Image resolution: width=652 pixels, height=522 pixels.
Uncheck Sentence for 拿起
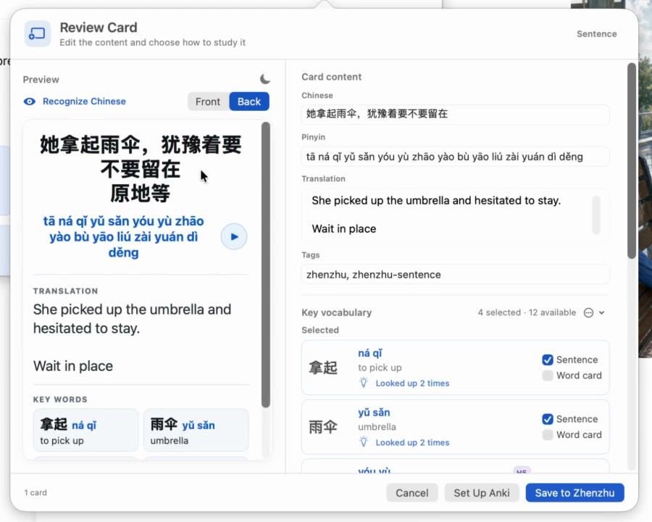tap(548, 360)
